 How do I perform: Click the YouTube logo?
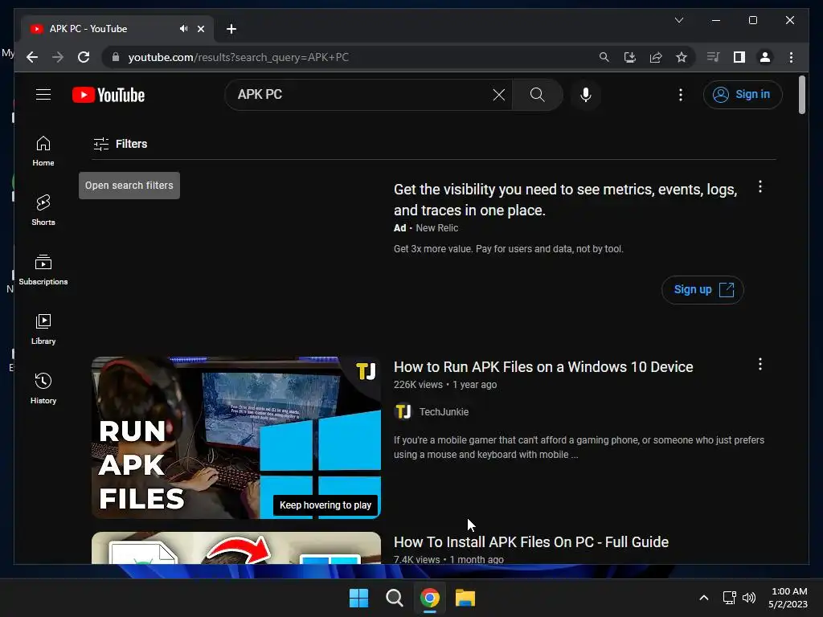(109, 95)
